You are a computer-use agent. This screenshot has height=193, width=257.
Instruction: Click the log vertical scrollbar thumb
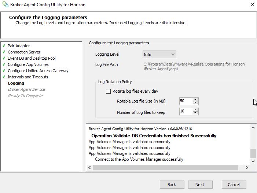point(253,153)
